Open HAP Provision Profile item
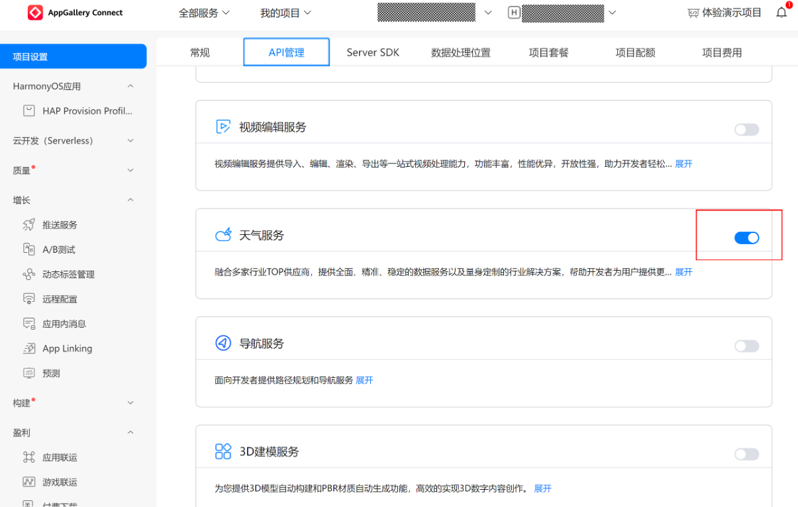This screenshot has width=798, height=507. tap(87, 111)
